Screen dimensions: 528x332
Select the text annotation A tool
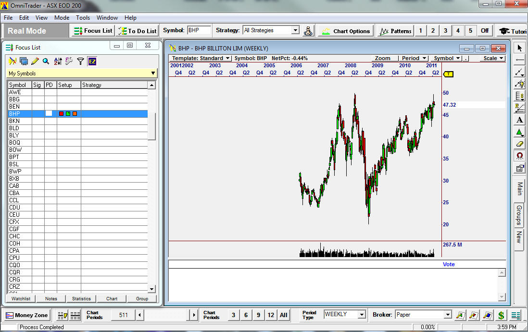point(519,120)
